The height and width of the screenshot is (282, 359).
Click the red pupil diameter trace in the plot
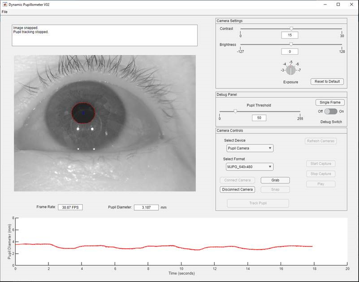(x=164, y=247)
